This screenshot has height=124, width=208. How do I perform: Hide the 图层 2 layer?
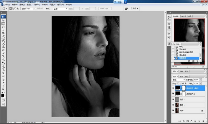click(x=173, y=99)
